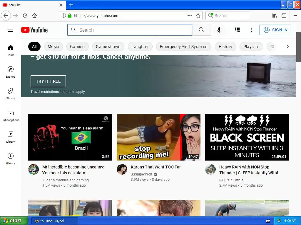
Task: Select the Gaming filter chip
Action: click(x=77, y=47)
